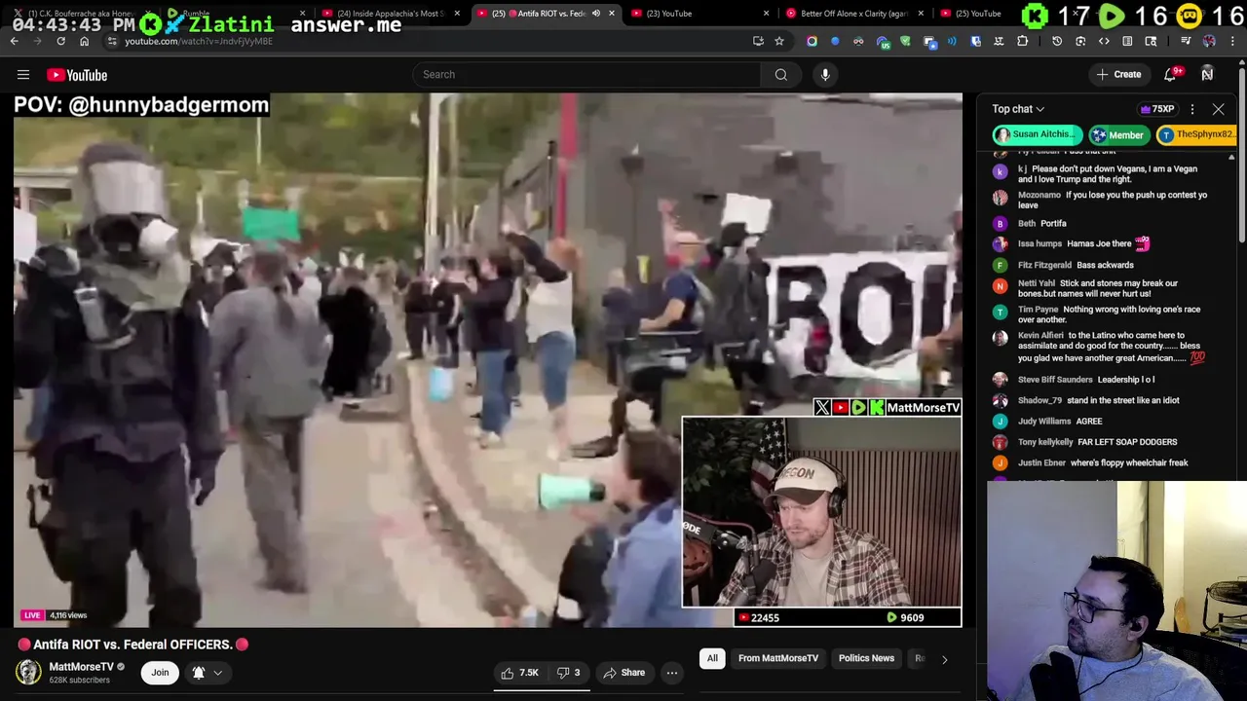This screenshot has height=701, width=1247.
Task: Show next filter chips with right arrow
Action: coord(944,659)
